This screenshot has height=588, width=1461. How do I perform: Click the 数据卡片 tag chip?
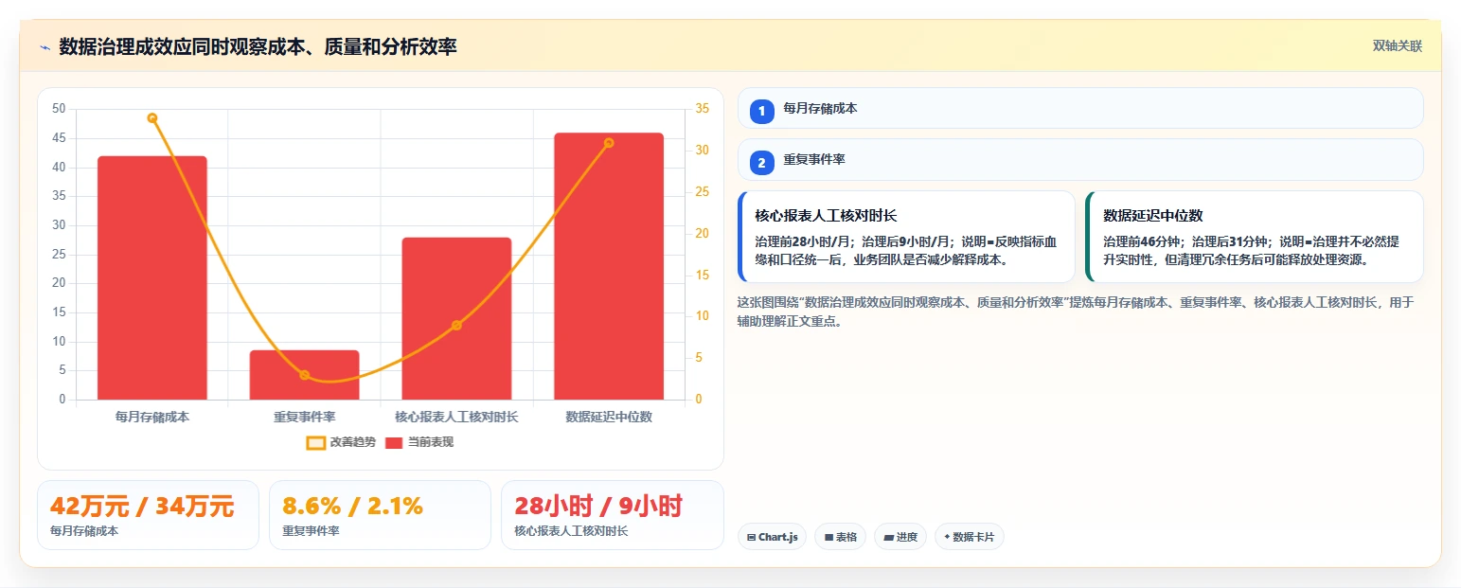969,537
